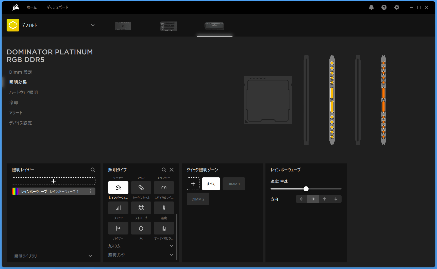
Task: Select the Rainbow Wave lighting type icon
Action: click(x=118, y=188)
